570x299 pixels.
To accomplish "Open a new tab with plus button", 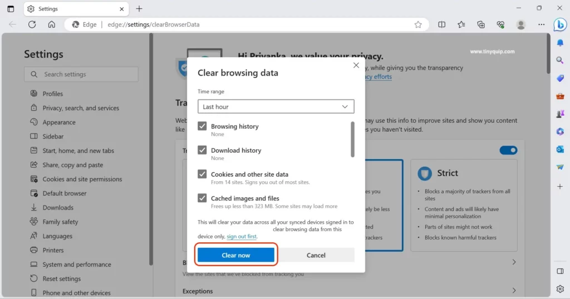I will 139,9.
